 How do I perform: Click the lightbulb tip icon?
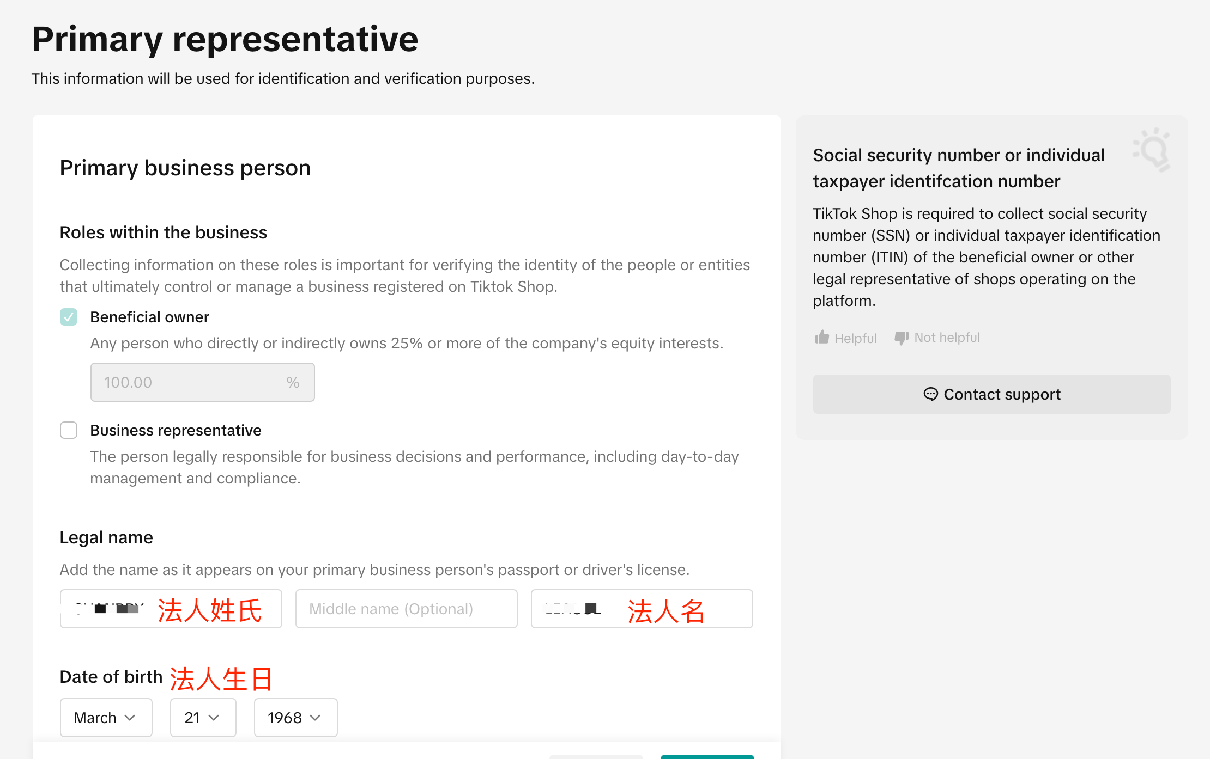coord(1152,150)
